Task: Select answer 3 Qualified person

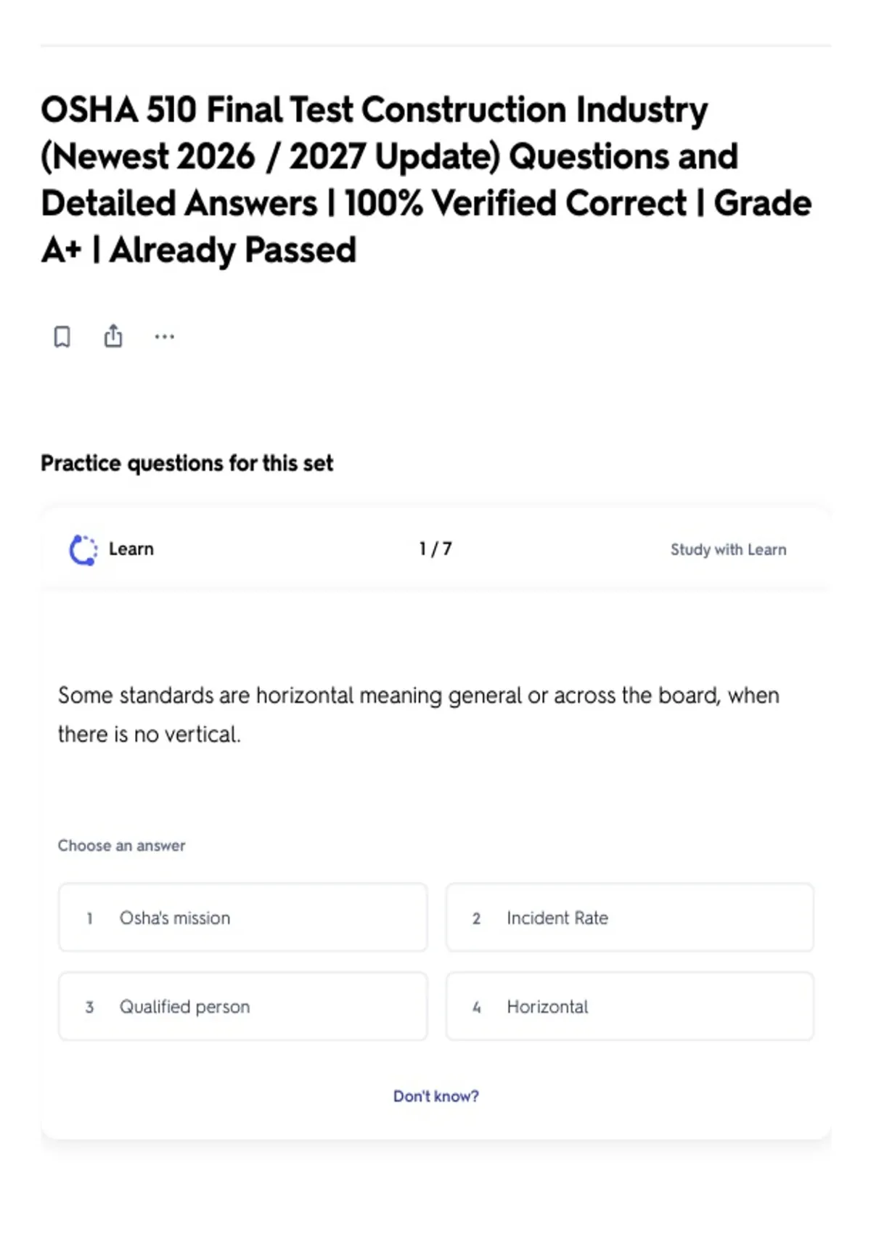Action: click(x=243, y=1006)
